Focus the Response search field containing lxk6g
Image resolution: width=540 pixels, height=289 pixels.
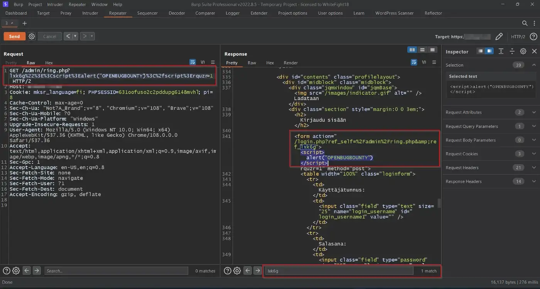(339, 271)
